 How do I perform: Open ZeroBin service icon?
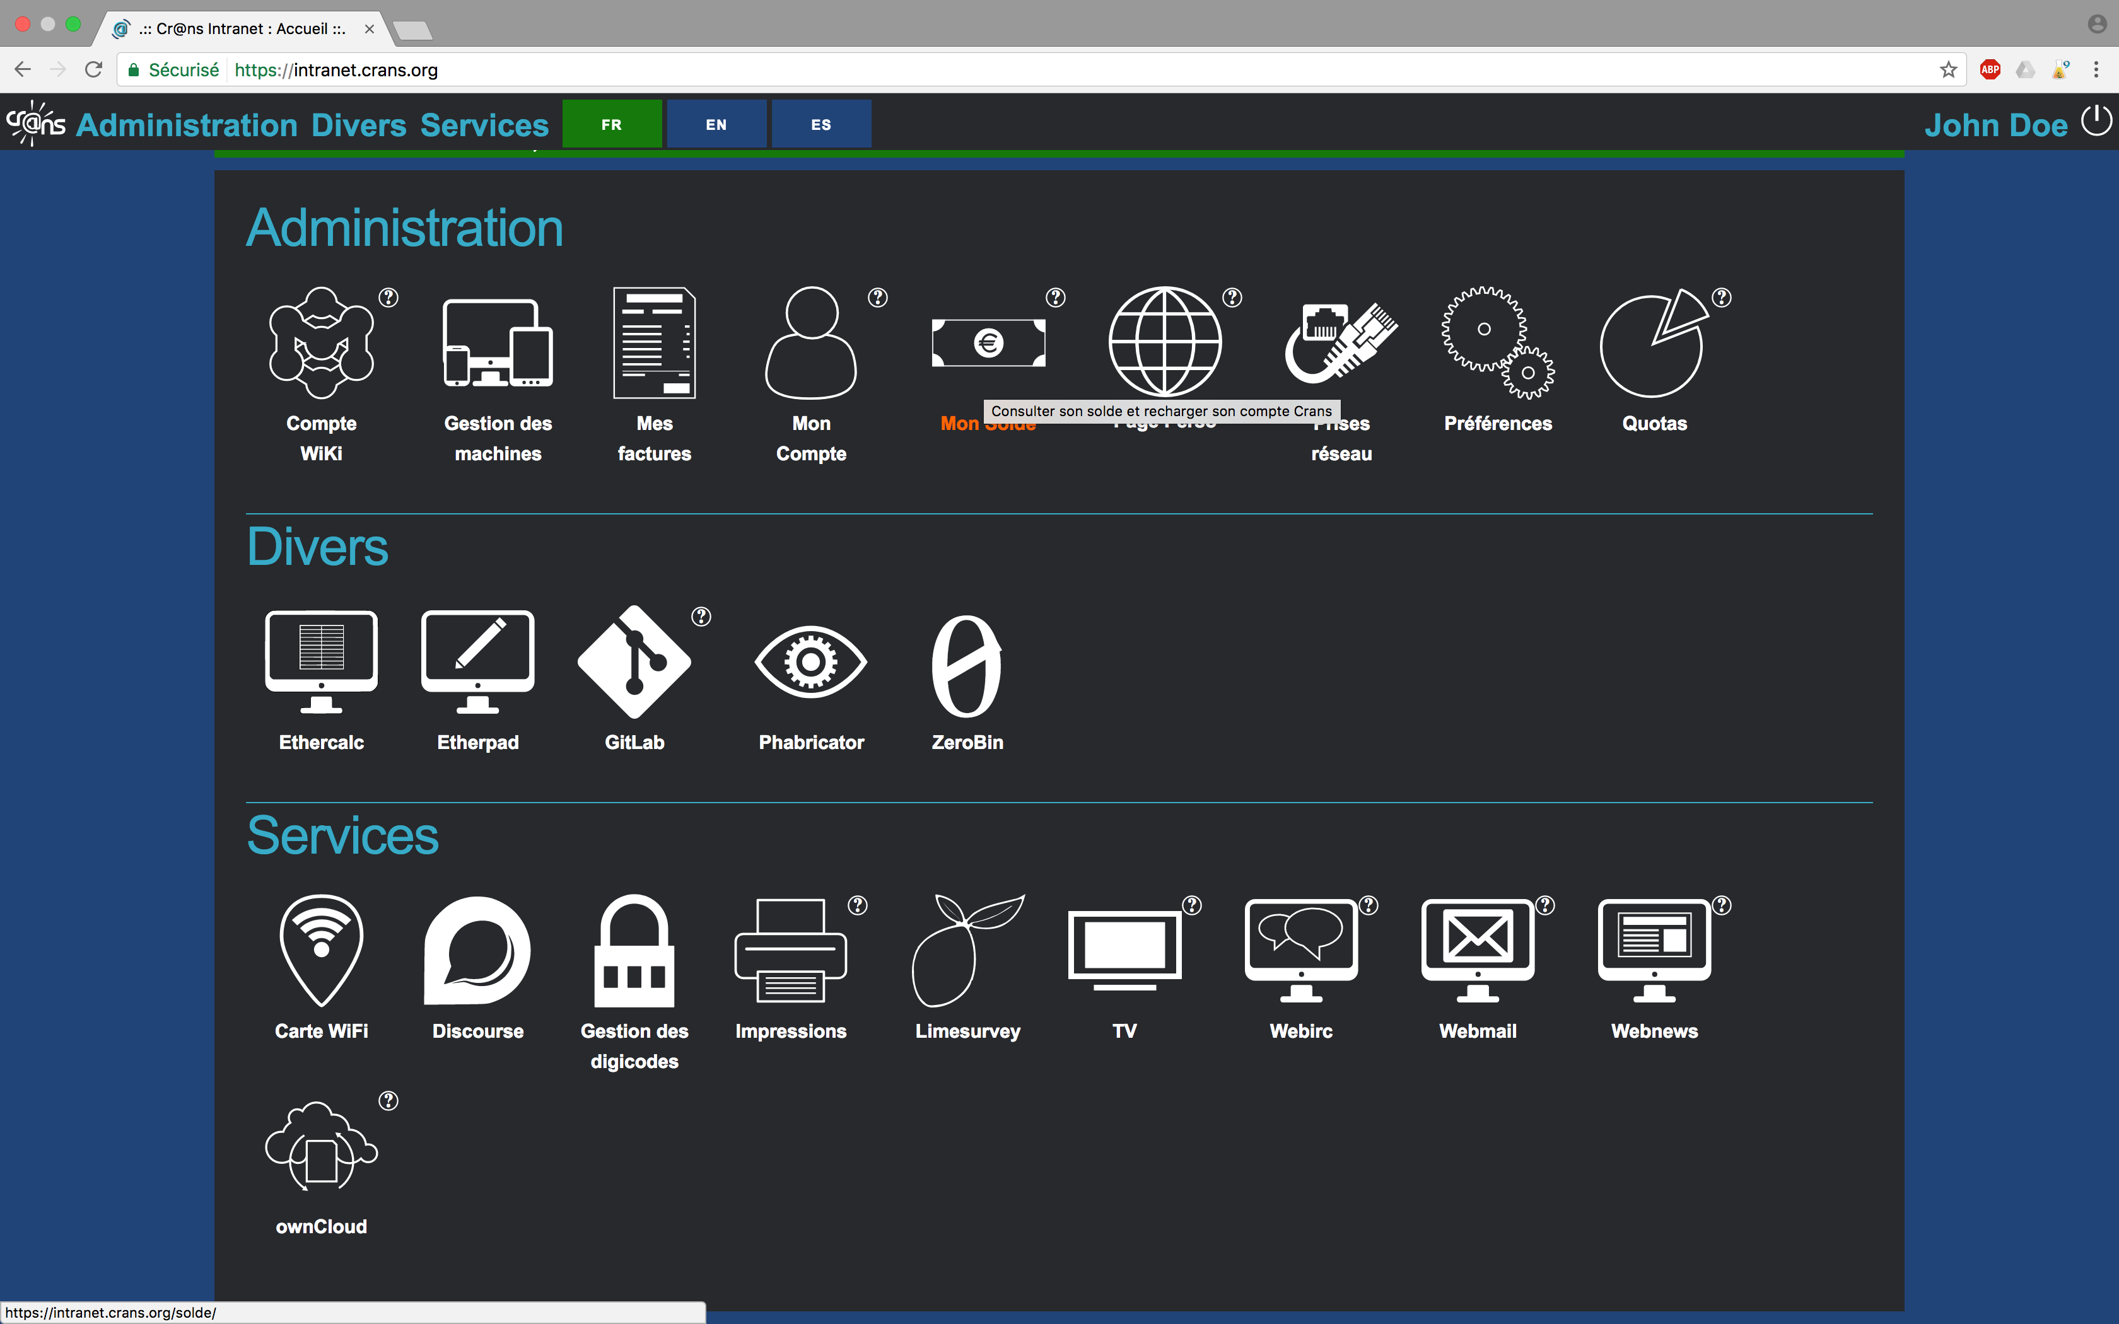[x=967, y=666]
